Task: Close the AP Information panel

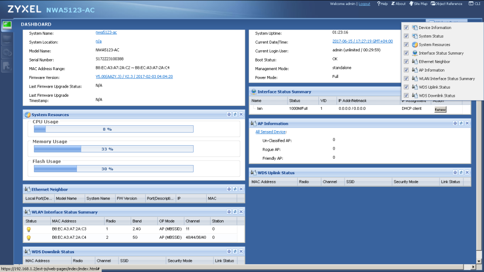Action: click(468, 123)
